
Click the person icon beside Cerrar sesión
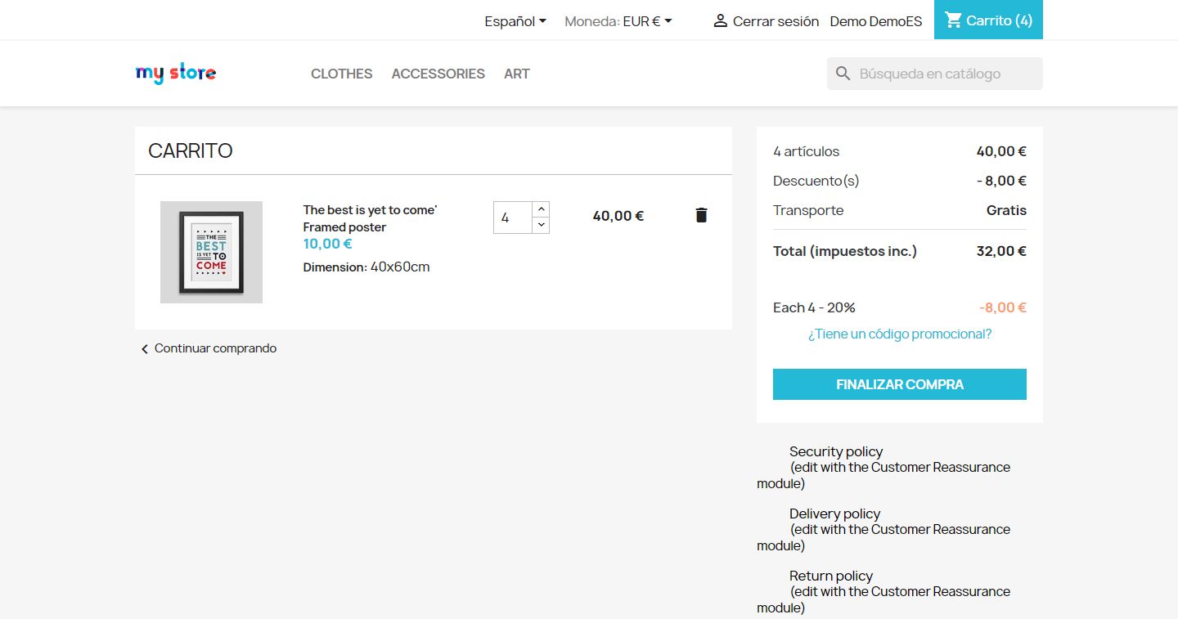720,21
